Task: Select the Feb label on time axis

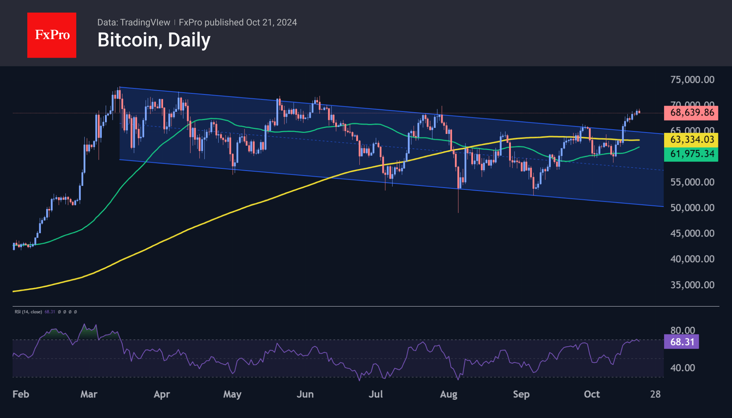Action: (x=21, y=394)
